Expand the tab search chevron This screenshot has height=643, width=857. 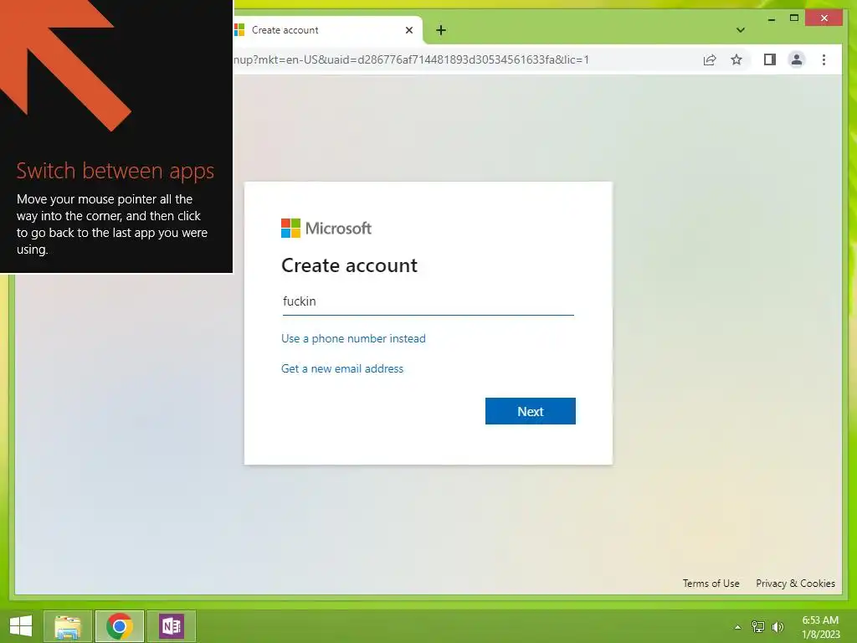(740, 30)
